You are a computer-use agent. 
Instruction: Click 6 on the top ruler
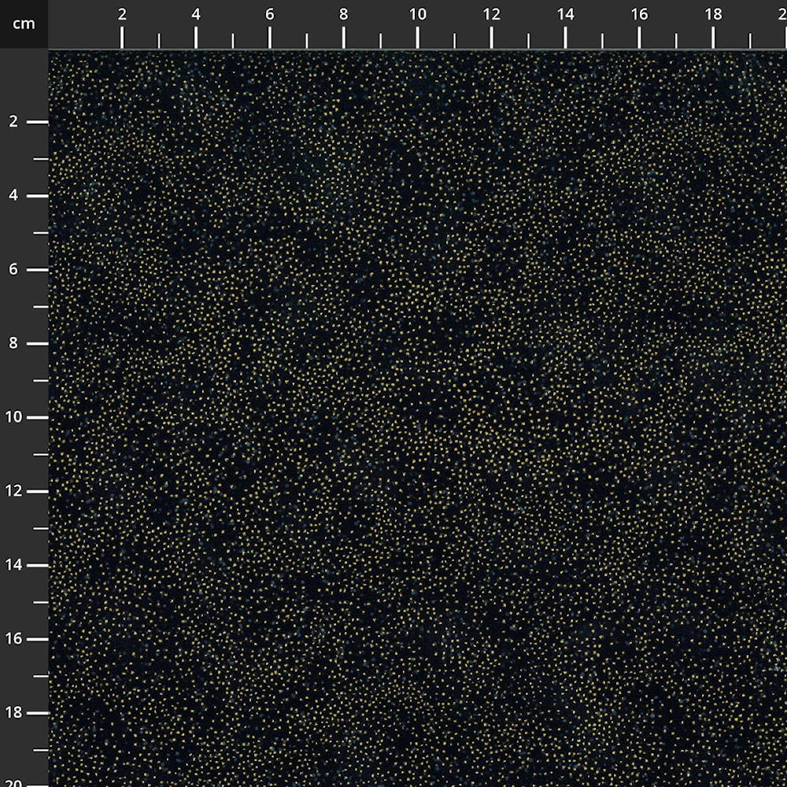pyautogui.click(x=270, y=14)
